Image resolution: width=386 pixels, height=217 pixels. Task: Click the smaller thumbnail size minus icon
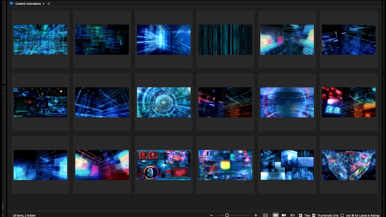[x=211, y=215]
